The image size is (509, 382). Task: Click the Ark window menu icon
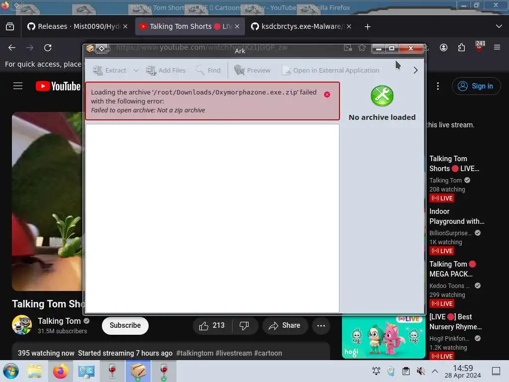(90, 48)
